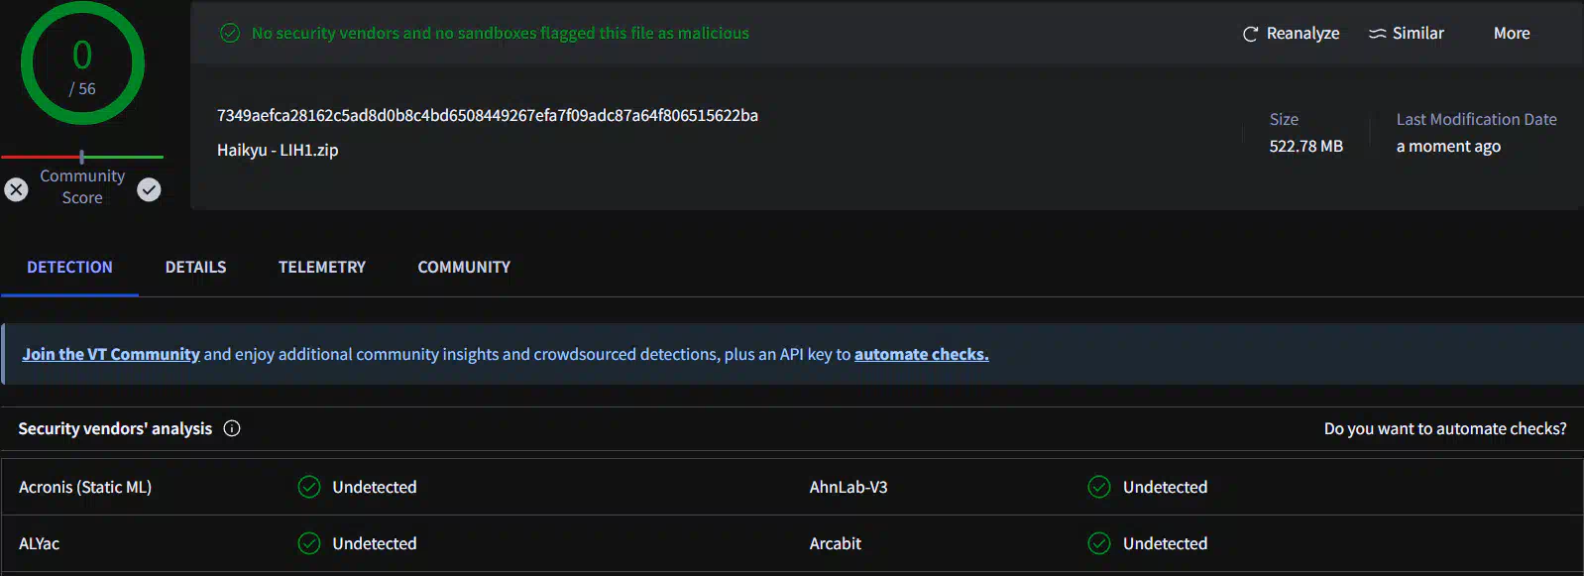Click the ALYac Undetected check icon

(x=309, y=543)
